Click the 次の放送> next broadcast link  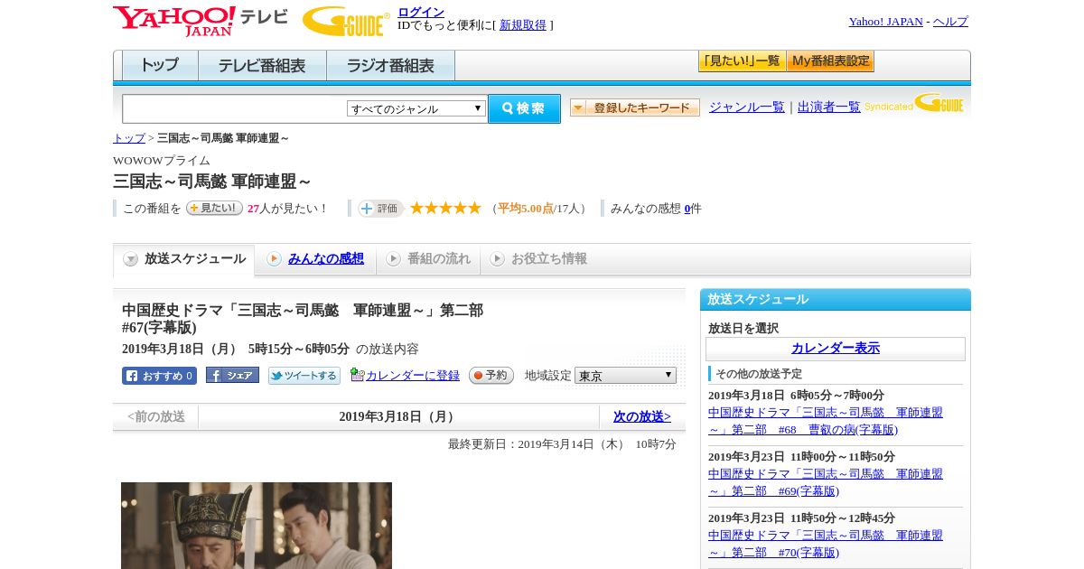pos(642,417)
